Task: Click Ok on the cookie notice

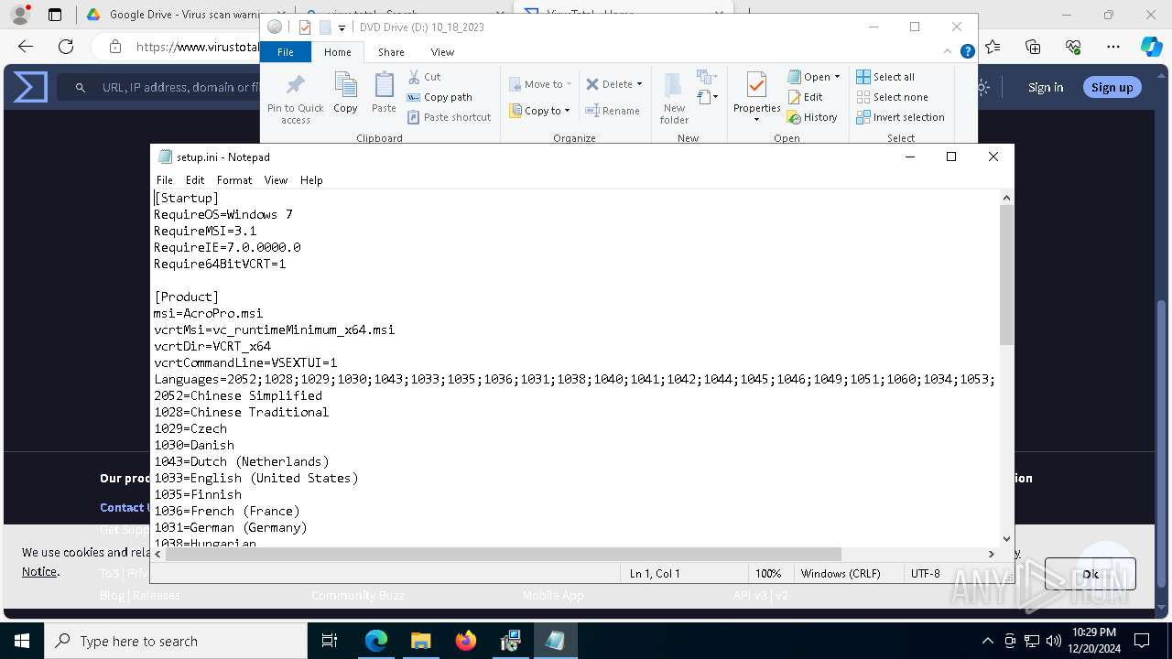Action: coord(1090,574)
